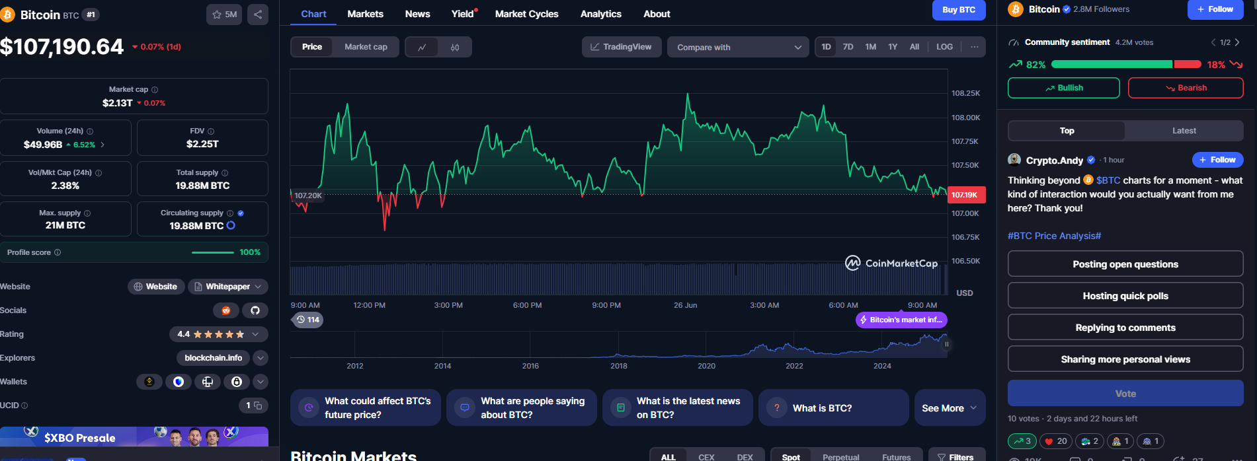This screenshot has height=461, width=1257.
Task: Open the blue shield wallet icon in Wallets
Action: coord(179,382)
